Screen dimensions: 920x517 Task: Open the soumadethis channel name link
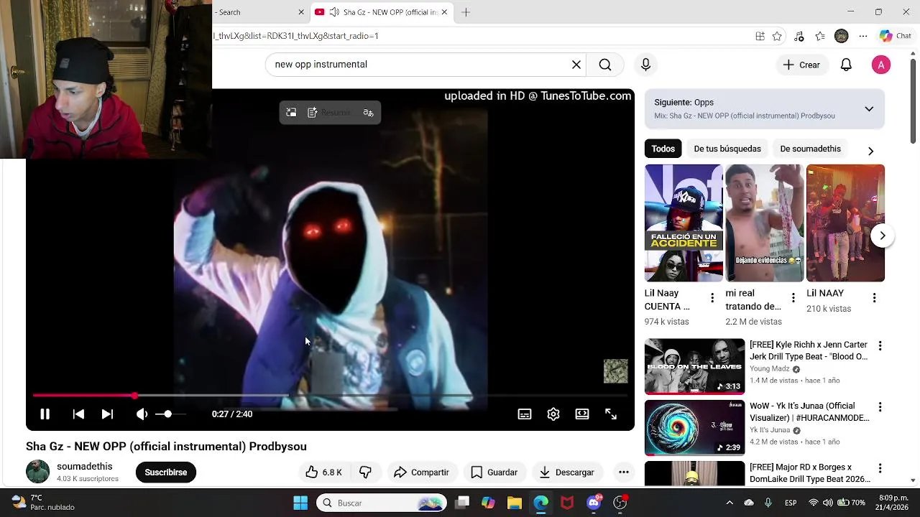pos(85,467)
